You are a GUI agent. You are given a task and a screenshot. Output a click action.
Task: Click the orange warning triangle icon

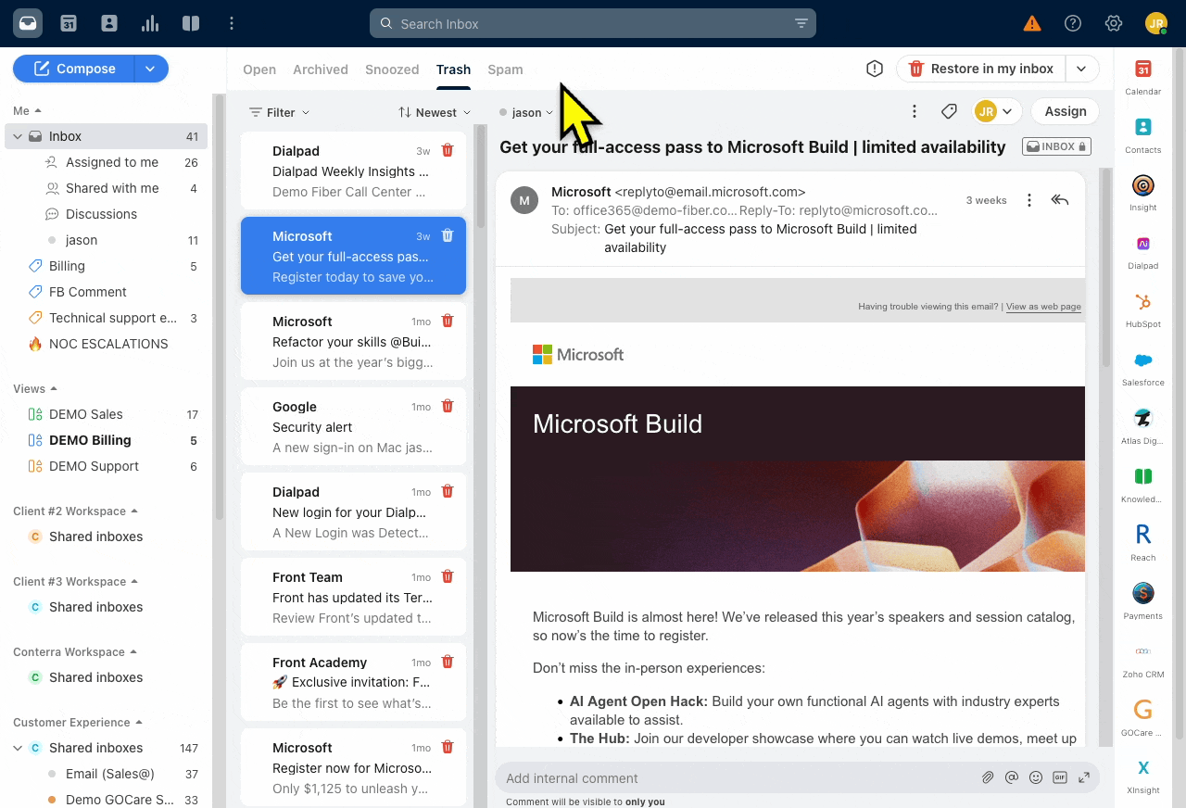pos(1031,23)
